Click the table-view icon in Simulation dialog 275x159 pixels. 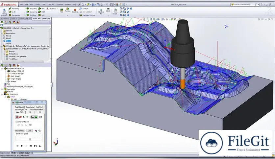tap(40, 117)
